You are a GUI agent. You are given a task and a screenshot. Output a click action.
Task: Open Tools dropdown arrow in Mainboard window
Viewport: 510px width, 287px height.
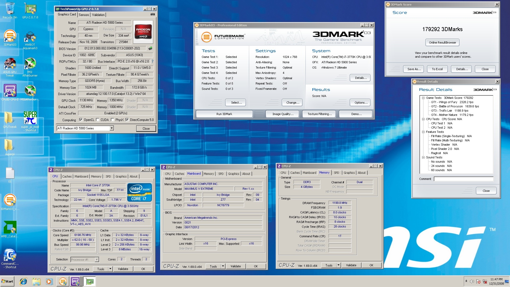tap(223, 266)
